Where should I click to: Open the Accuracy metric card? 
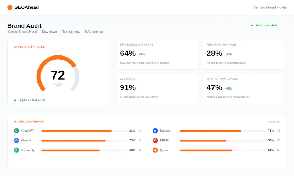point(157,89)
